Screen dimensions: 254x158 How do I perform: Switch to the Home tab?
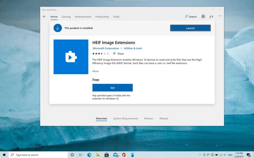pyautogui.click(x=54, y=17)
